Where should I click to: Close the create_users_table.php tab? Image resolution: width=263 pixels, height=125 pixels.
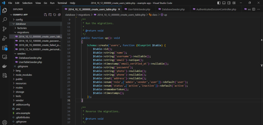[119, 9]
